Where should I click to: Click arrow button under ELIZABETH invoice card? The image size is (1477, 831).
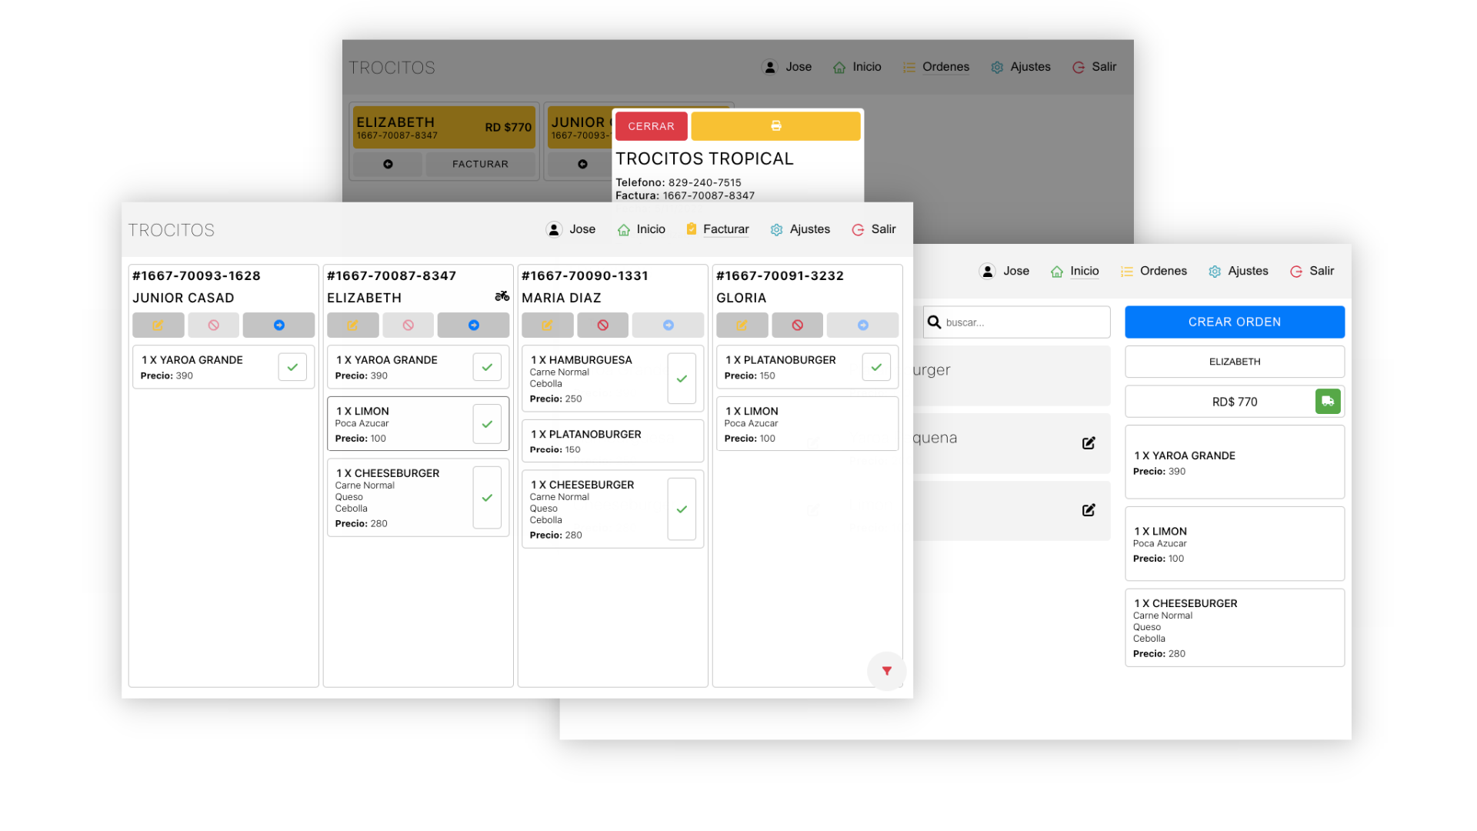point(388,164)
